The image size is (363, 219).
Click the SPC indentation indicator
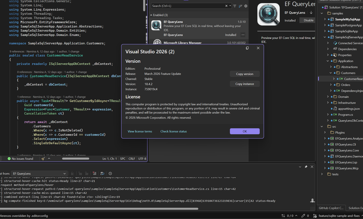click(123, 159)
